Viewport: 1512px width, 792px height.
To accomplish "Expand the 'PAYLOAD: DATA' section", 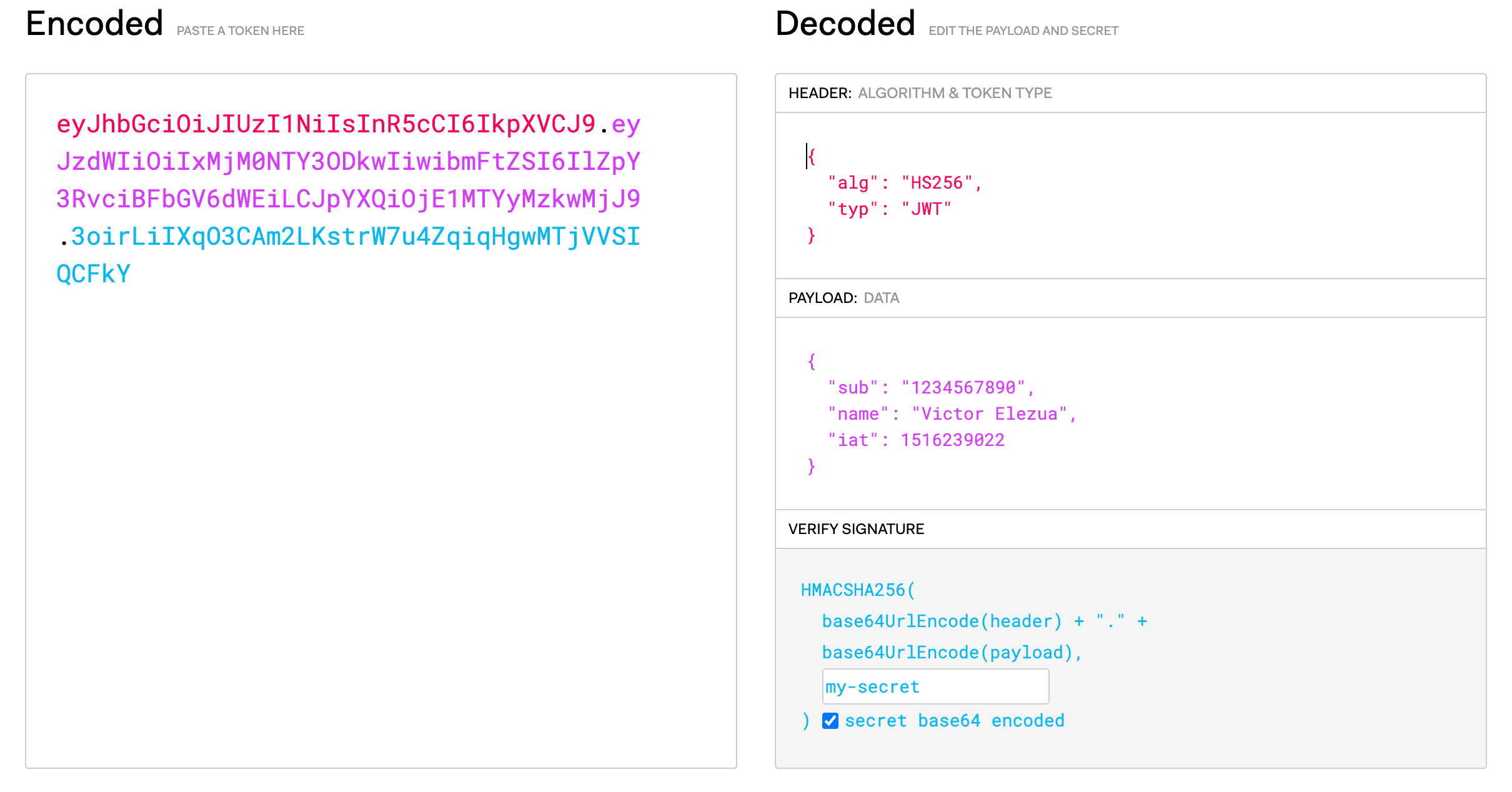I will tap(843, 298).
